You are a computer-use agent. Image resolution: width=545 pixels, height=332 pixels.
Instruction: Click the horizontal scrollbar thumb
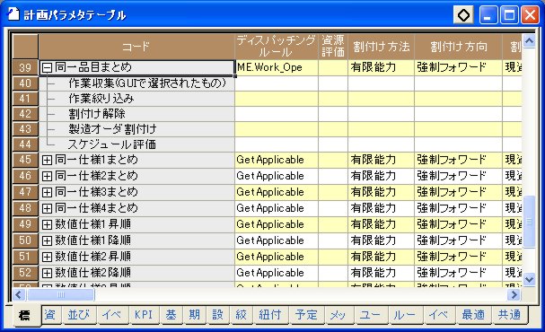[61, 295]
